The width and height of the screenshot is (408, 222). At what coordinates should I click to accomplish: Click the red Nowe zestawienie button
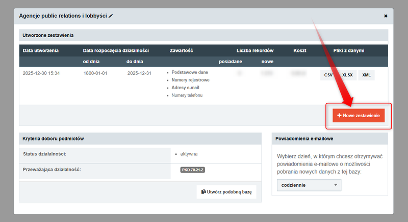[x=358, y=116]
